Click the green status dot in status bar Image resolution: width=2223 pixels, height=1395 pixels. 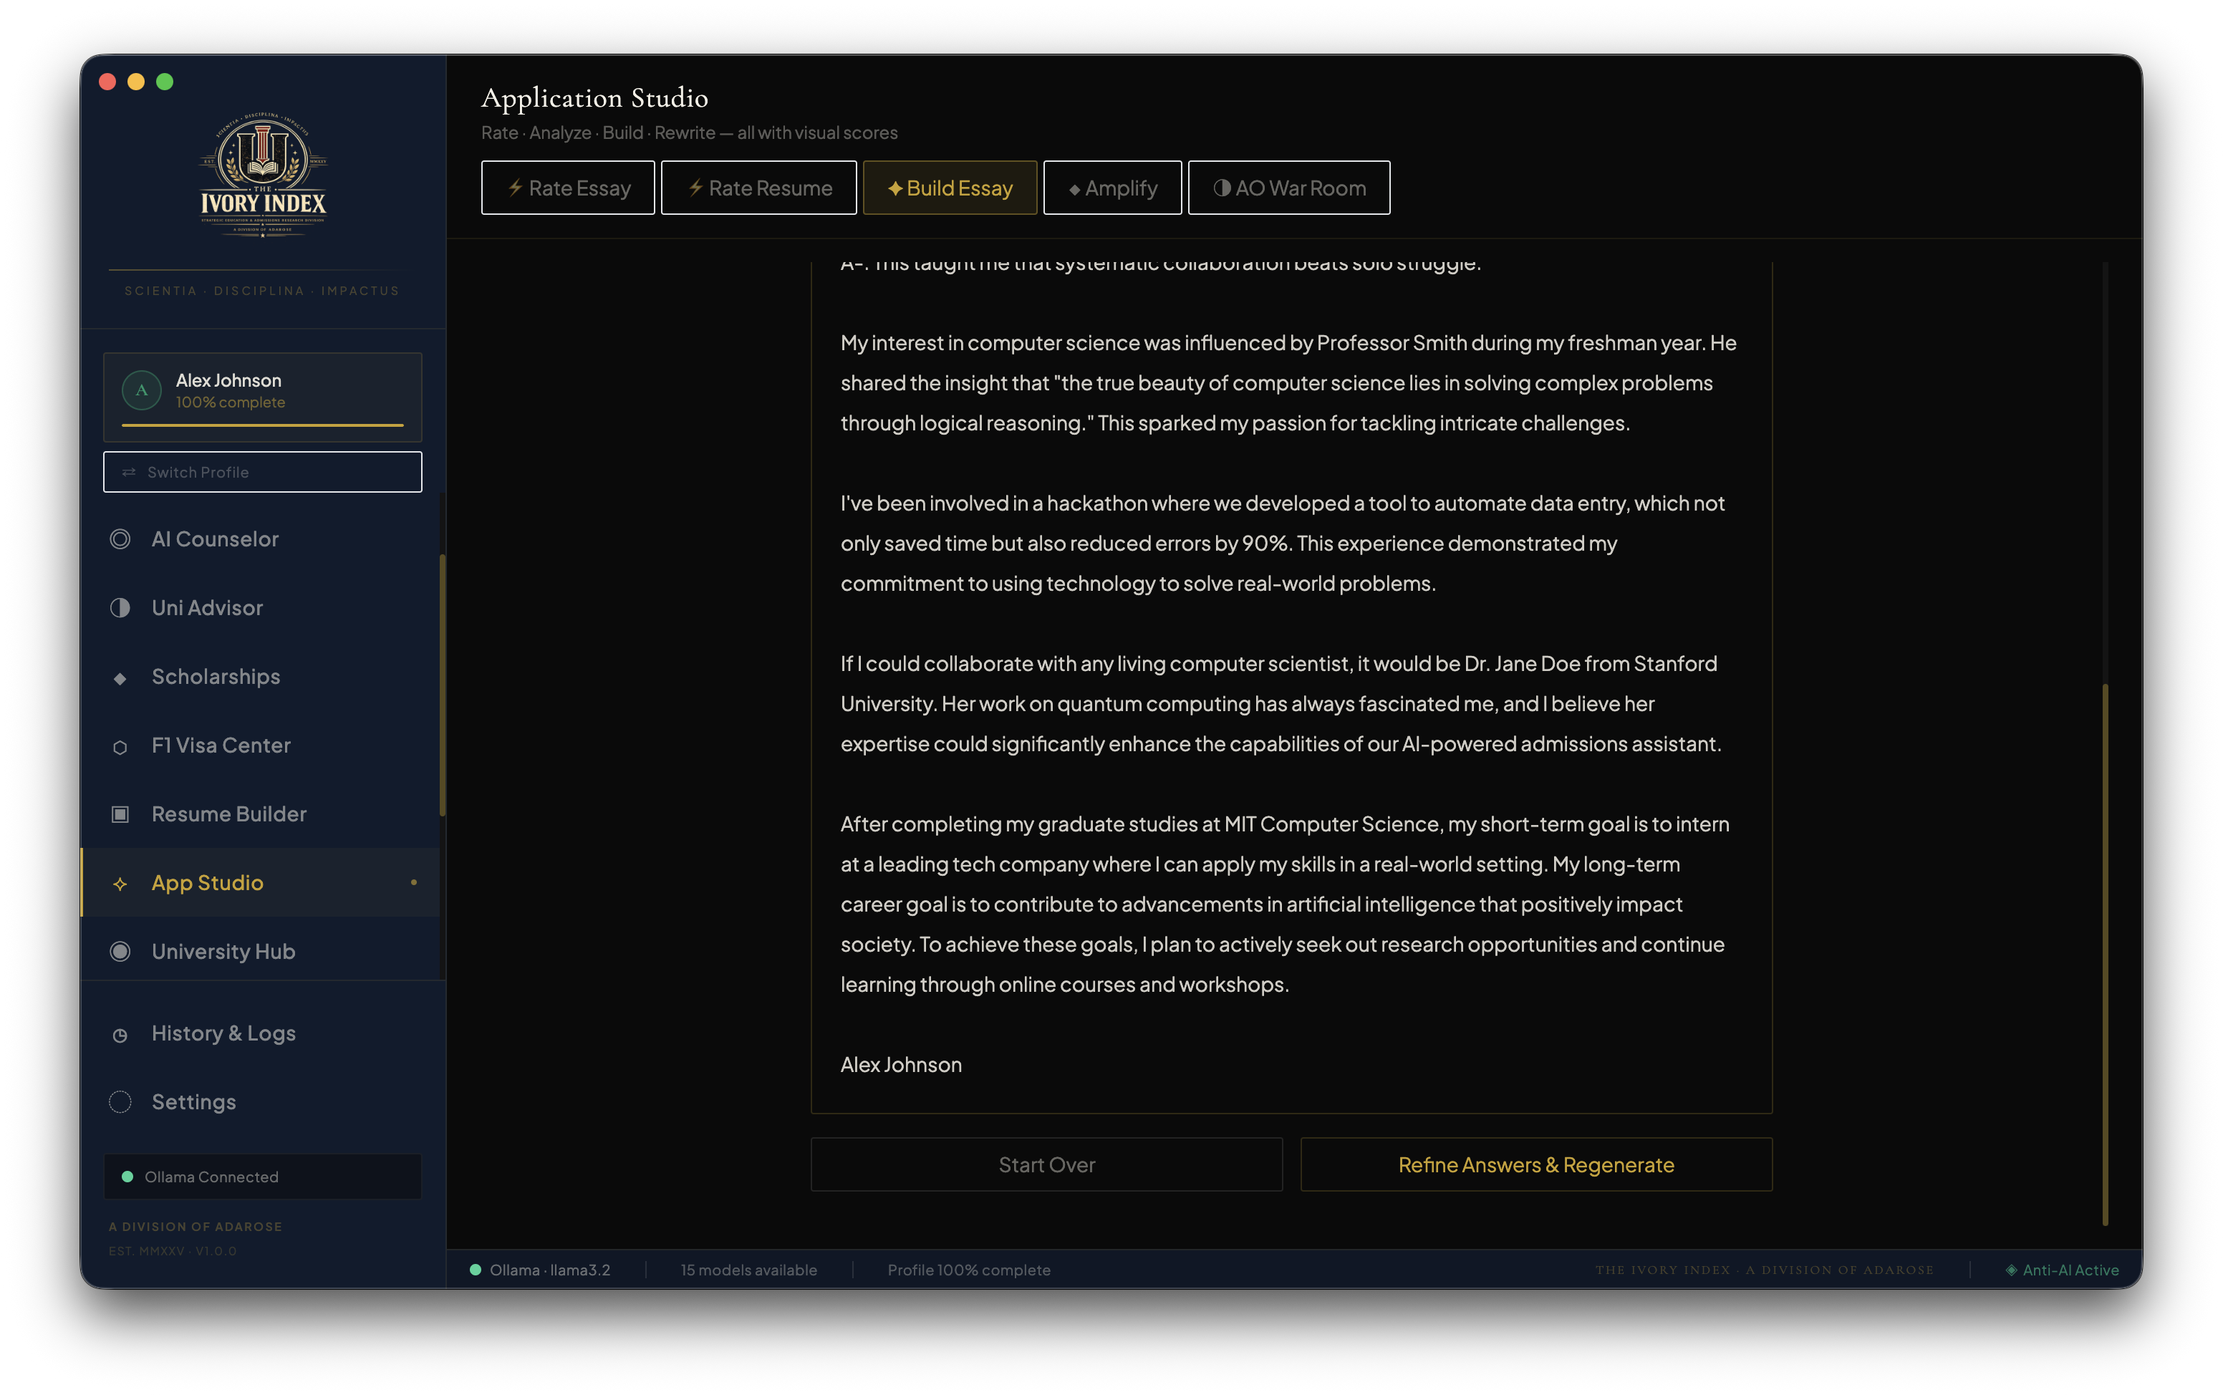[x=476, y=1270]
